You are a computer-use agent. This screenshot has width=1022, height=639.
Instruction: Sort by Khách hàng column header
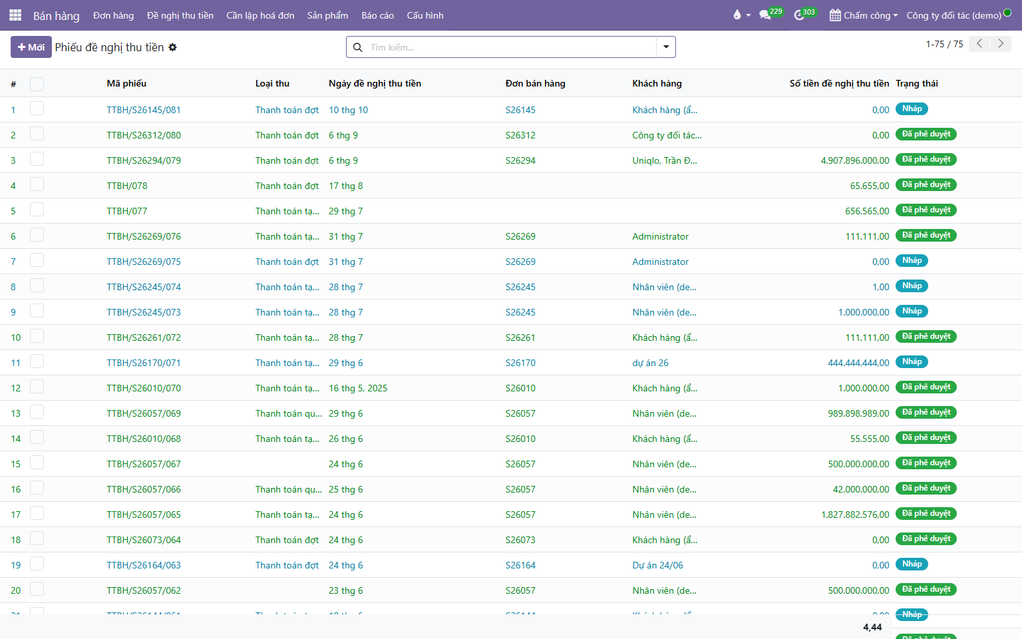tap(657, 83)
